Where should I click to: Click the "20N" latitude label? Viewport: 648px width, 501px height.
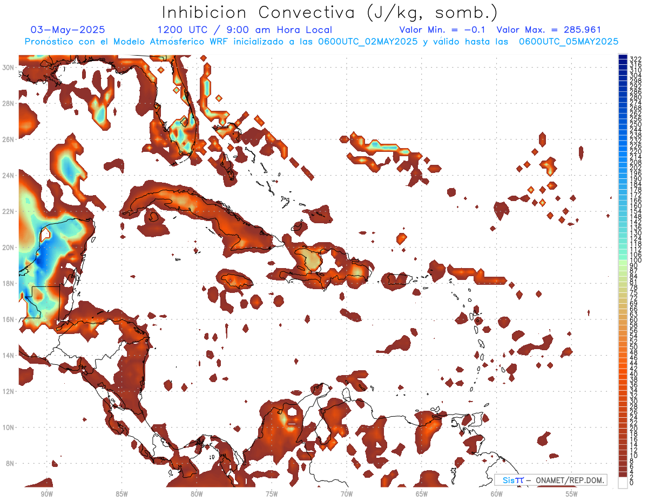8,248
